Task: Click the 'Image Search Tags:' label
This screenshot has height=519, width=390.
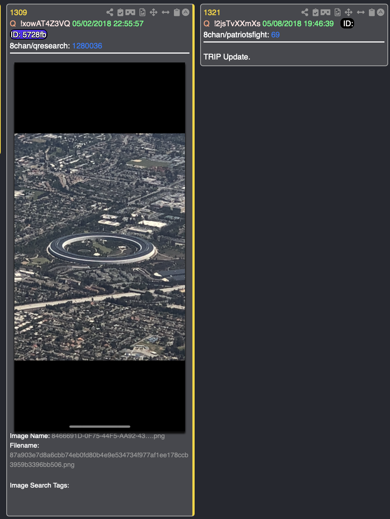Action: pyautogui.click(x=40, y=485)
